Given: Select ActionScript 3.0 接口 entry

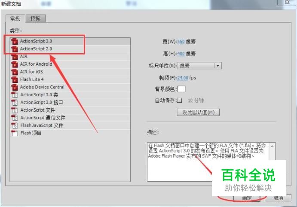Looking at the screenshot, I should point(70,102).
